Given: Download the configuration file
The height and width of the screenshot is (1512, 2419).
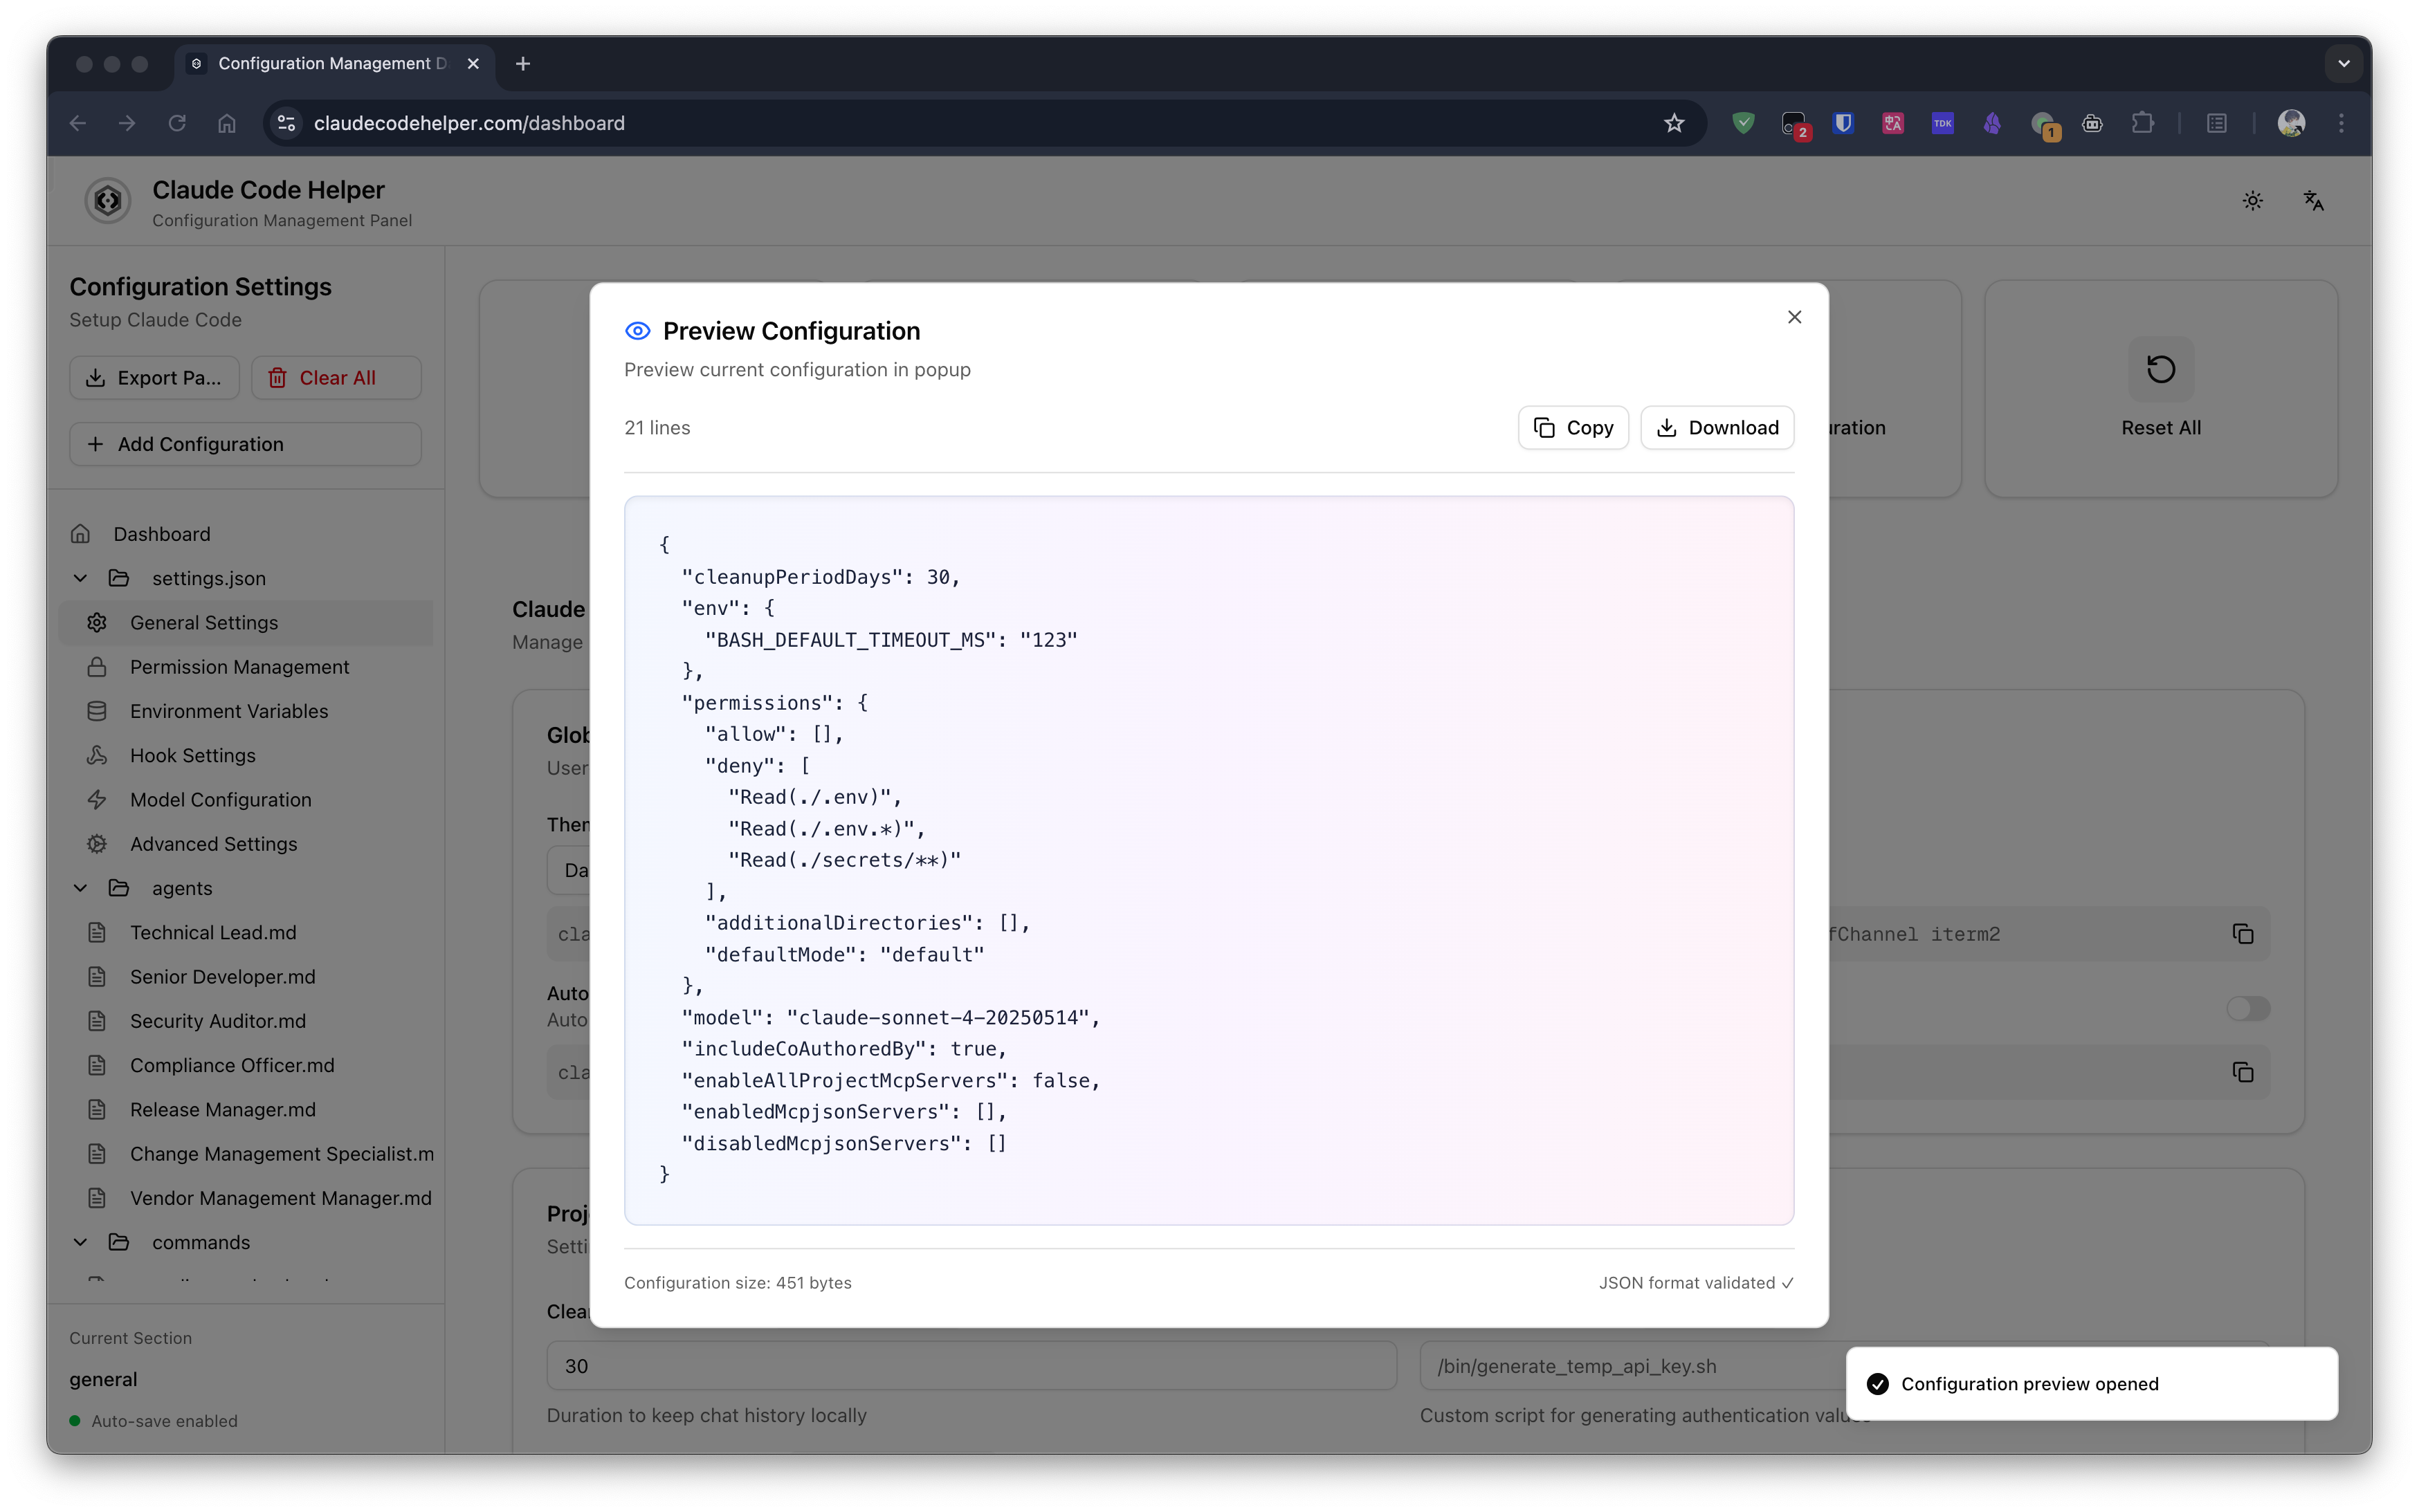Looking at the screenshot, I should pos(1717,428).
